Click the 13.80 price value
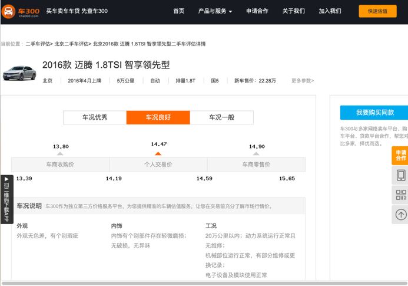This screenshot has width=408, height=286. point(61,146)
